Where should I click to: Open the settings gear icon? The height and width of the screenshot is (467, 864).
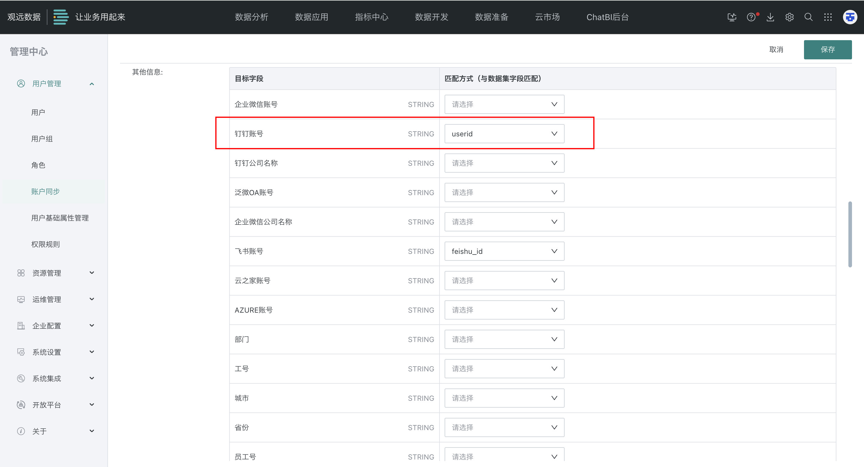[x=789, y=17]
